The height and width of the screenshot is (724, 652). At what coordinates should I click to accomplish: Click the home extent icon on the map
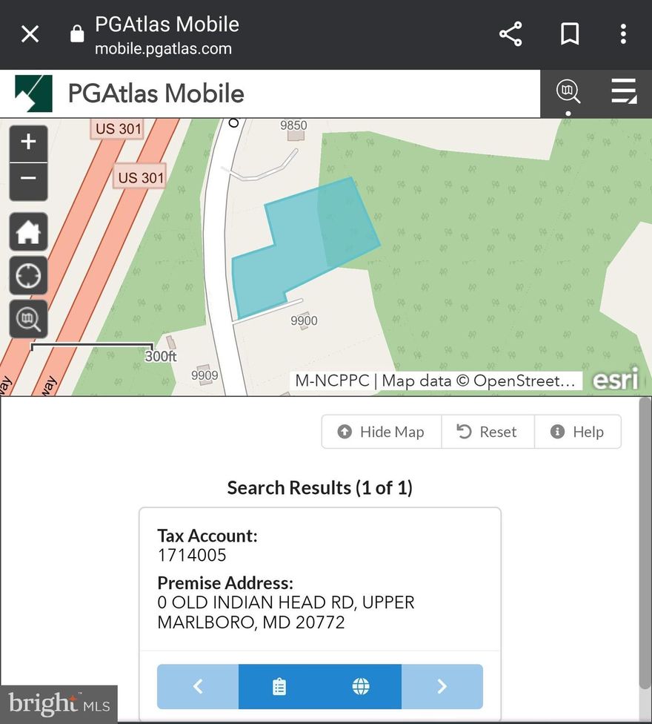tap(28, 231)
